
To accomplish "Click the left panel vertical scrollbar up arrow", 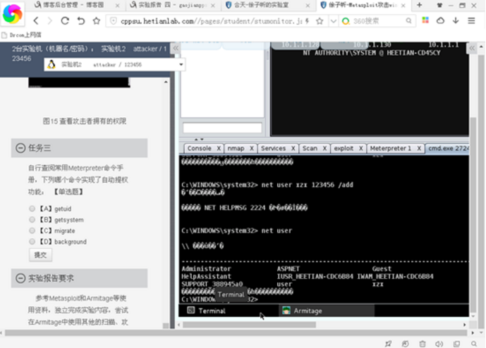I will tap(166, 82).
